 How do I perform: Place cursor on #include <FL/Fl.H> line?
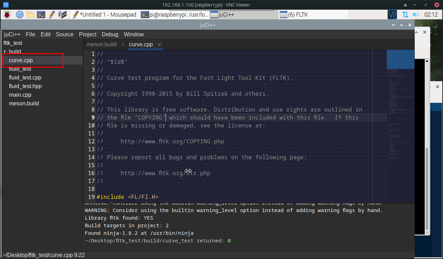pyautogui.click(x=127, y=197)
